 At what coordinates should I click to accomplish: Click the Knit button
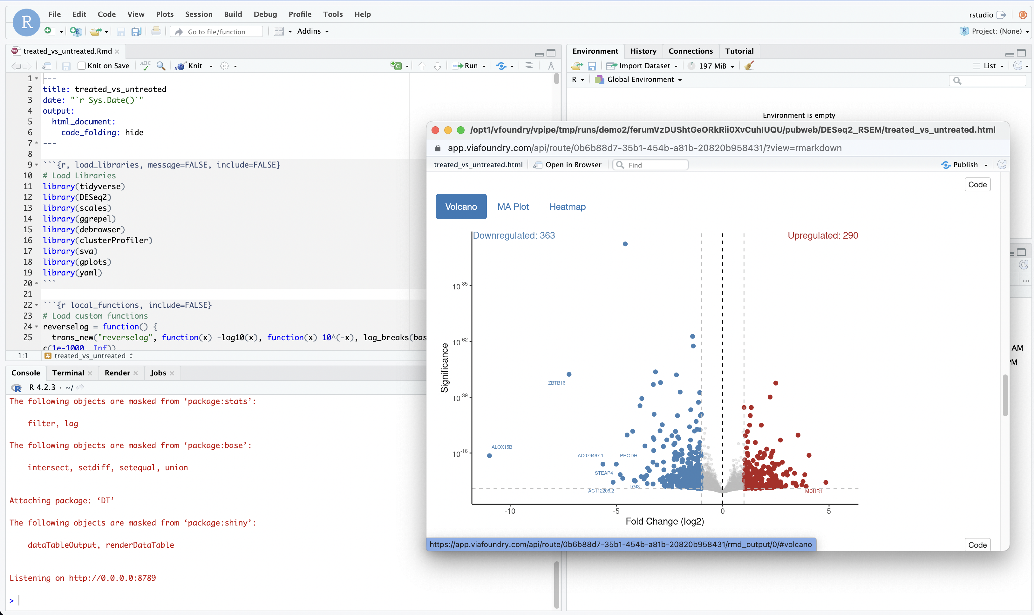click(189, 66)
